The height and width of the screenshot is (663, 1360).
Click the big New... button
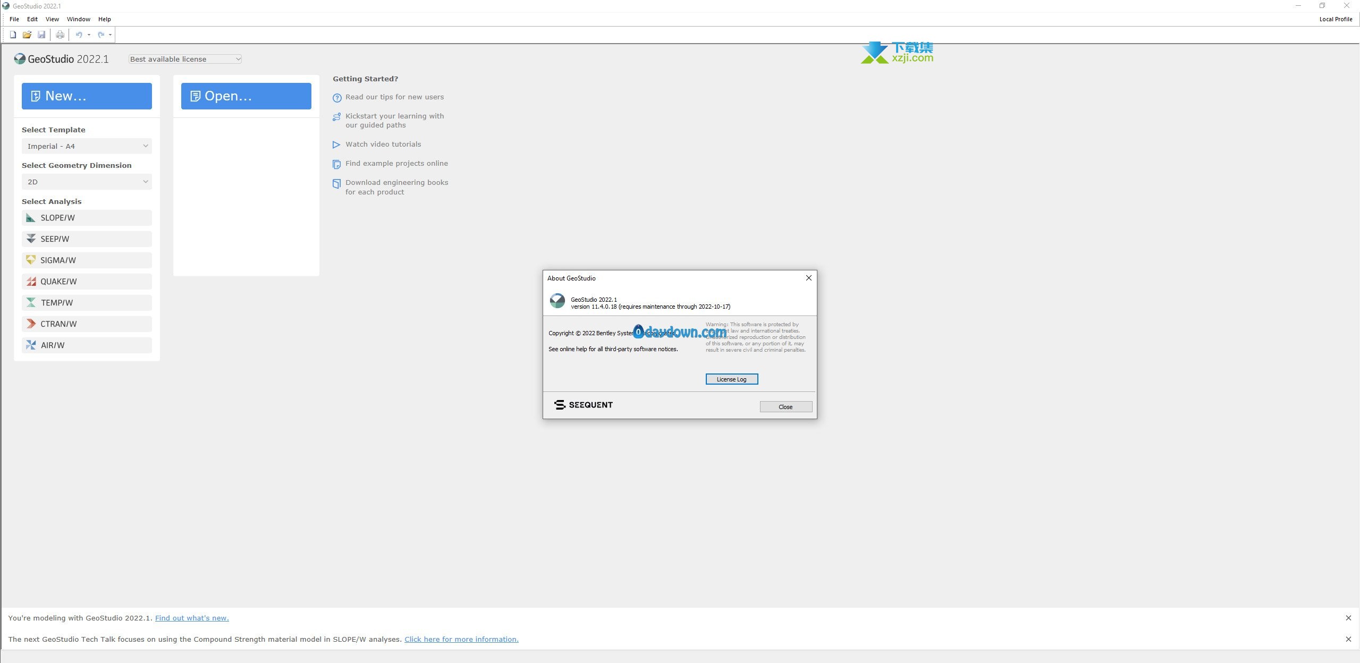click(x=87, y=96)
